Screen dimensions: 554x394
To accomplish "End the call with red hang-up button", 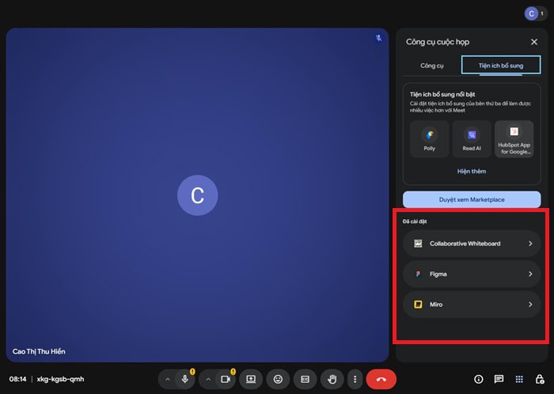I will (x=381, y=380).
